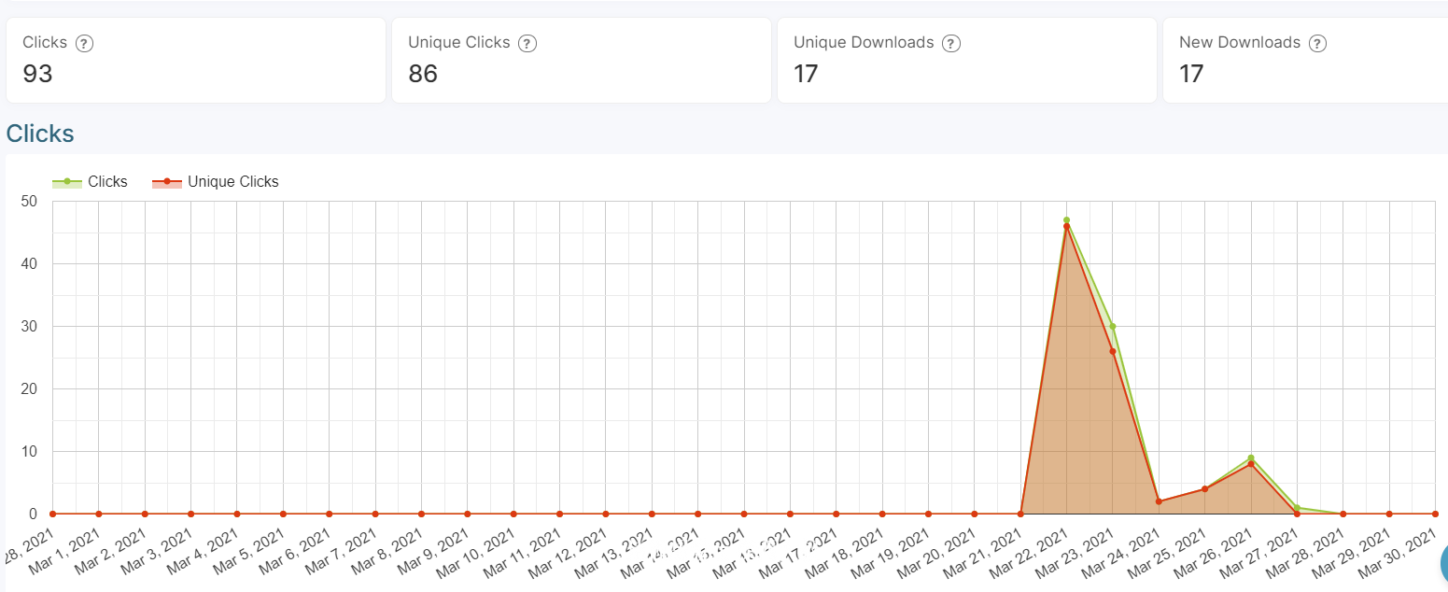
Task: Click the blue circular widget at right edge
Action: [x=1444, y=563]
